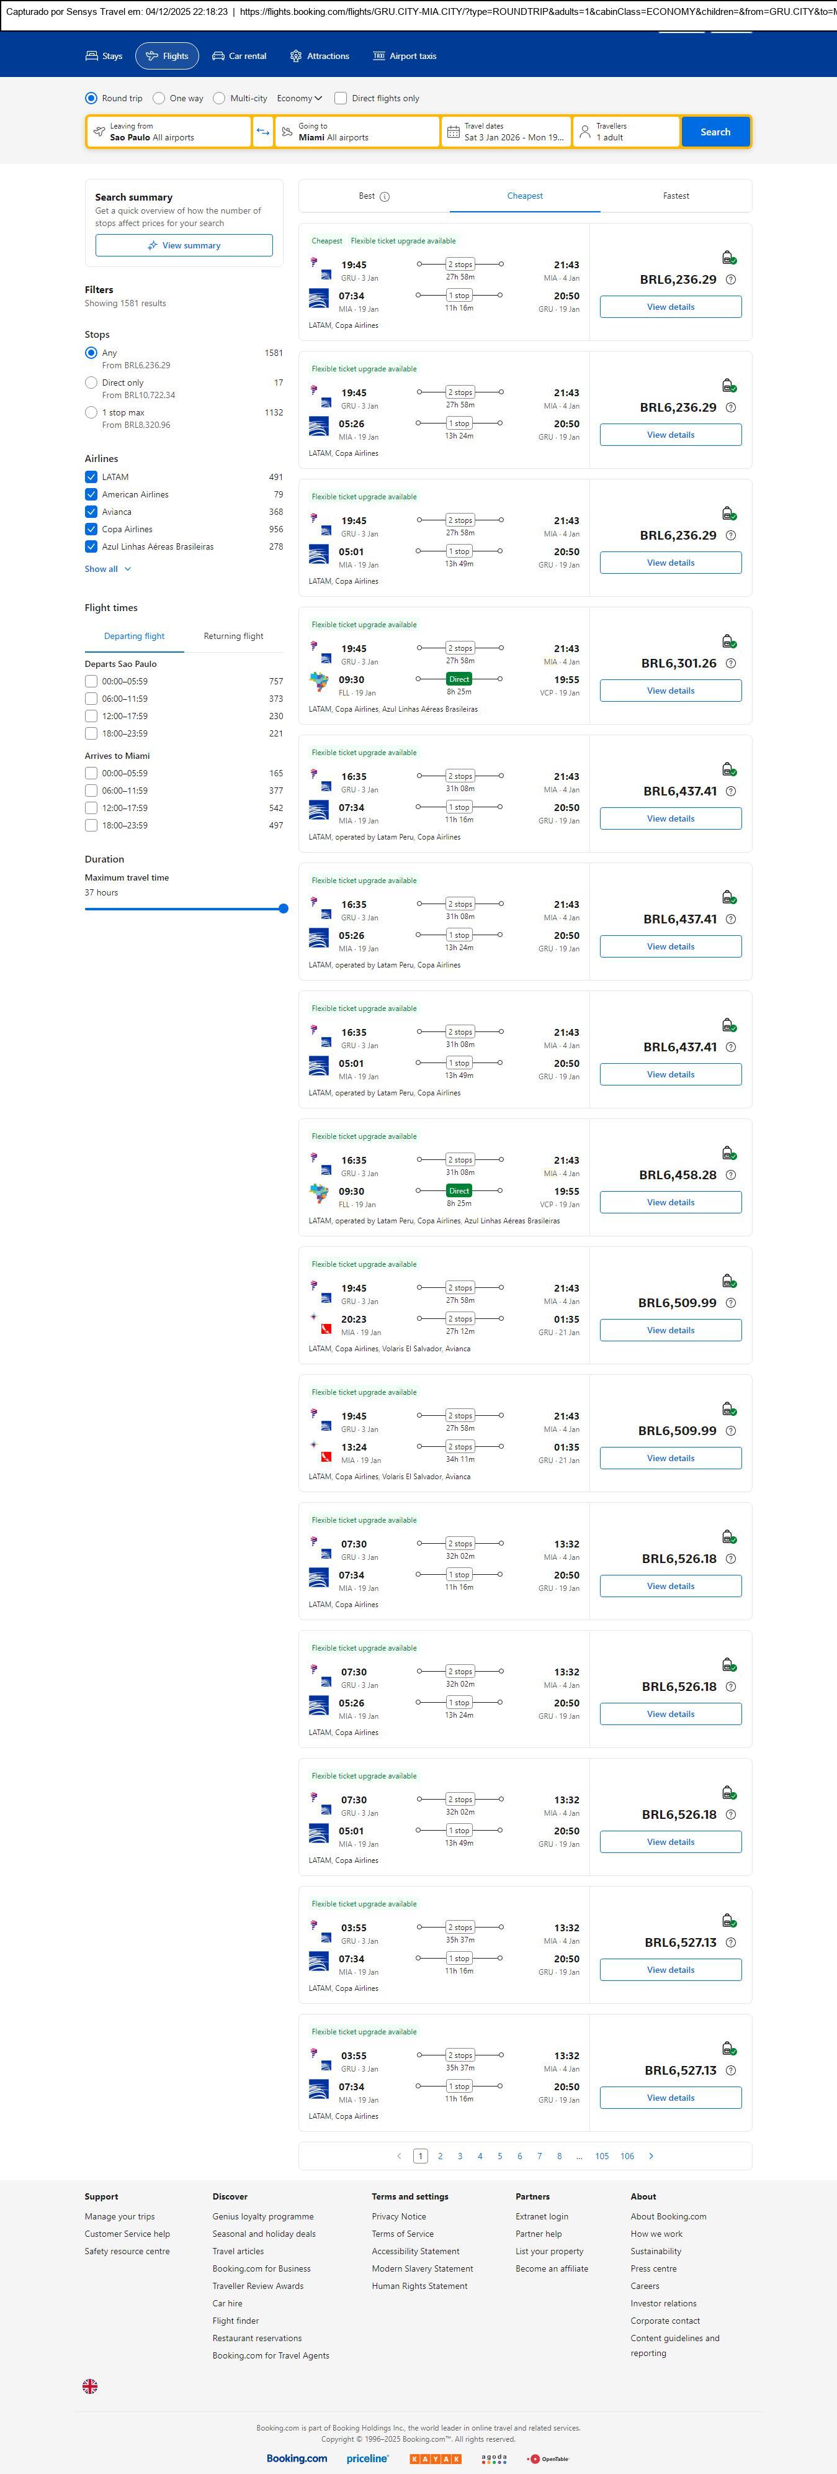Click the luggage icon on first flight result
The height and width of the screenshot is (2474, 837).
pos(728,257)
